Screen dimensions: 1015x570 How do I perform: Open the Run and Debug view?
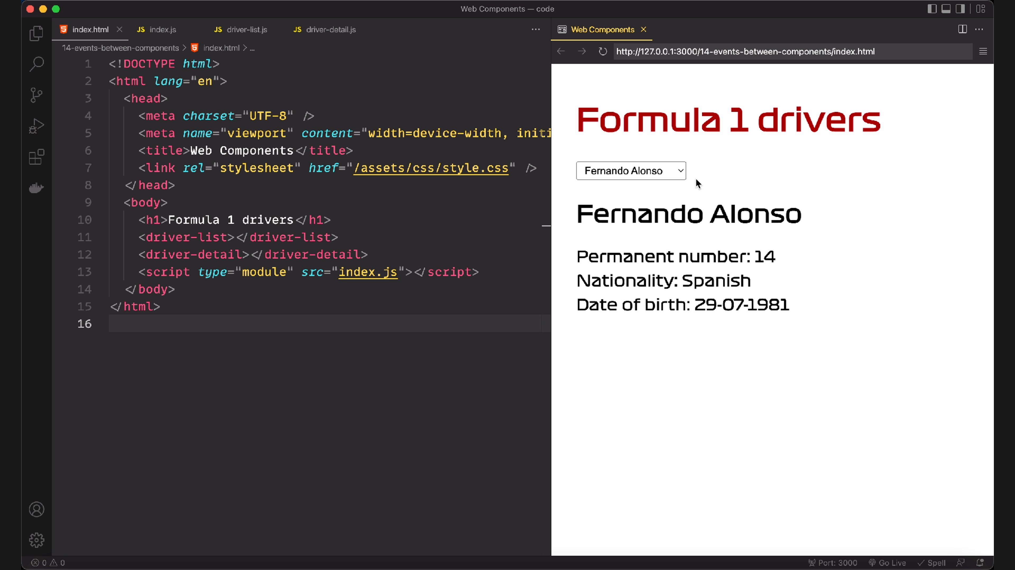pyautogui.click(x=36, y=126)
